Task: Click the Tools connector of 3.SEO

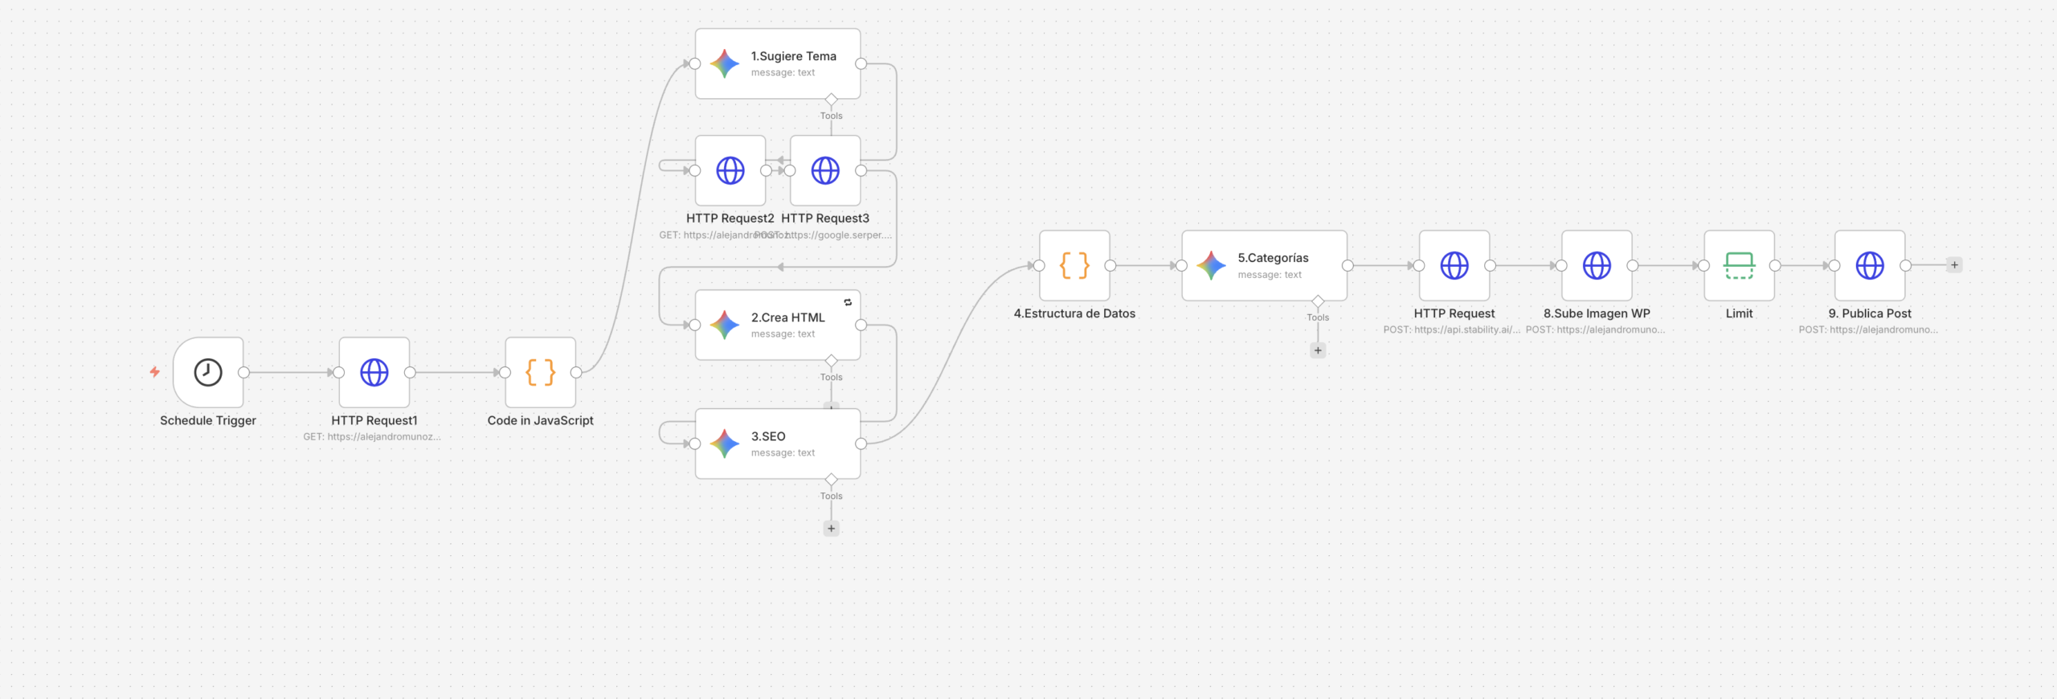Action: tap(832, 480)
